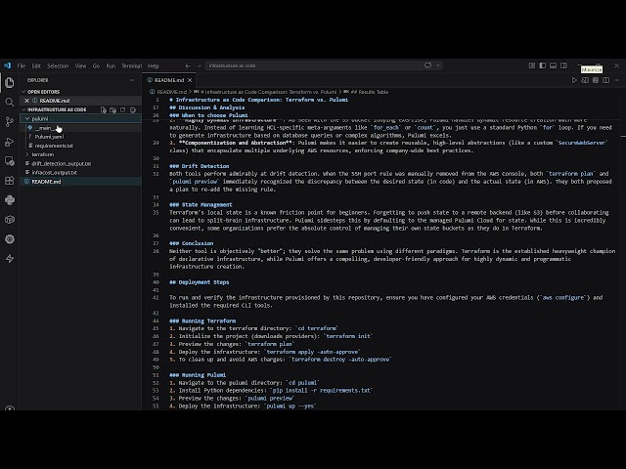The width and height of the screenshot is (626, 469).
Task: Go forward using the navigation arrow
Action: [199, 65]
